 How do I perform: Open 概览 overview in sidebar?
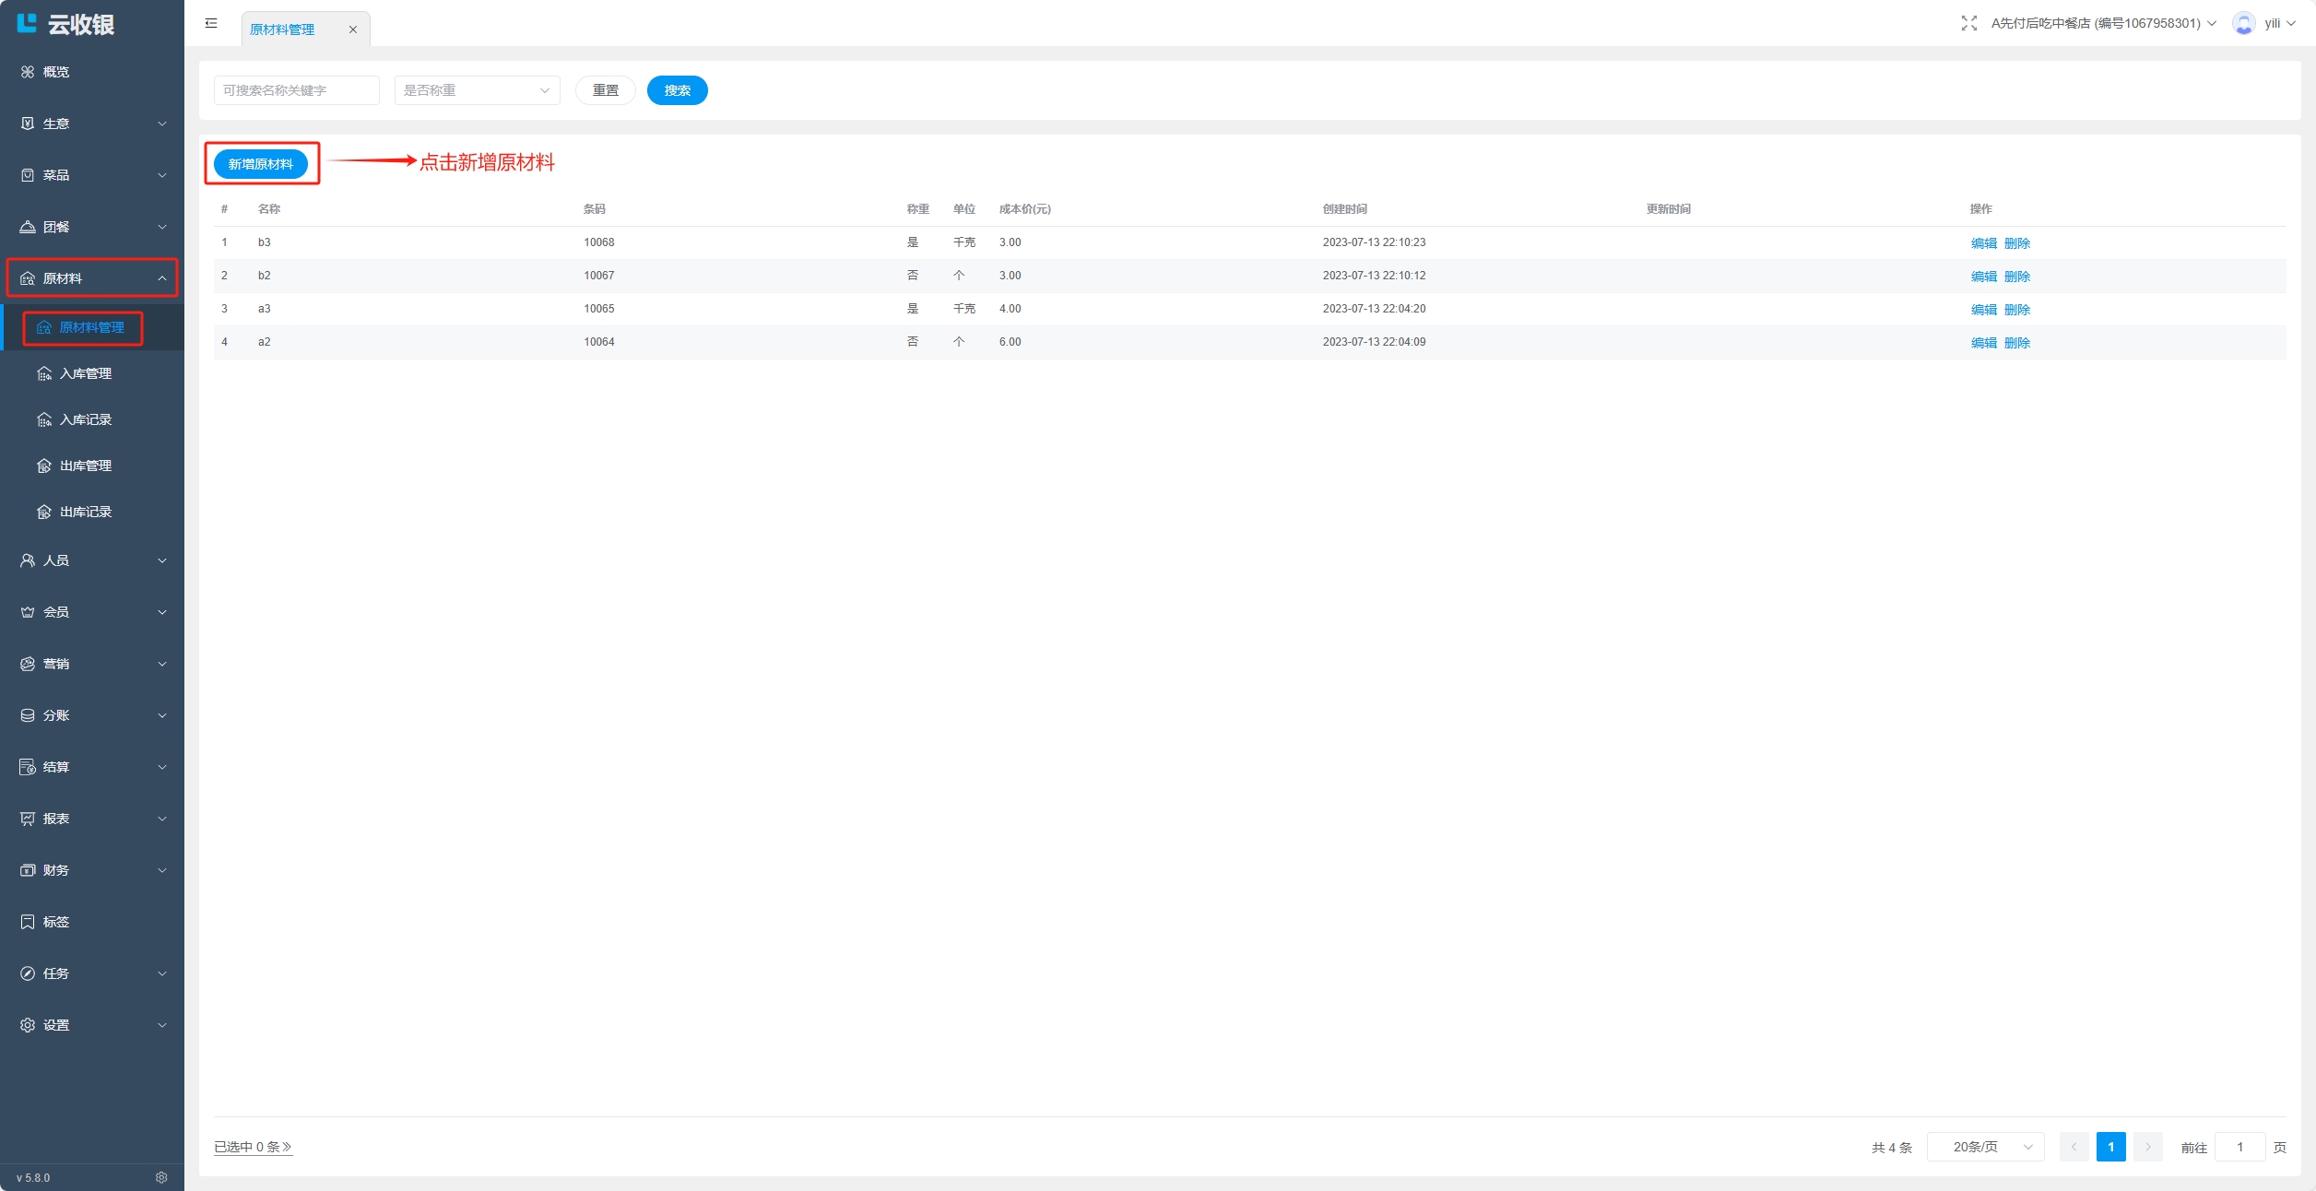click(x=55, y=72)
